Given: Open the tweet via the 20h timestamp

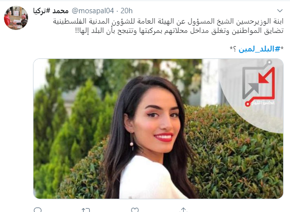Looking at the screenshot, I should pyautogui.click(x=127, y=11).
